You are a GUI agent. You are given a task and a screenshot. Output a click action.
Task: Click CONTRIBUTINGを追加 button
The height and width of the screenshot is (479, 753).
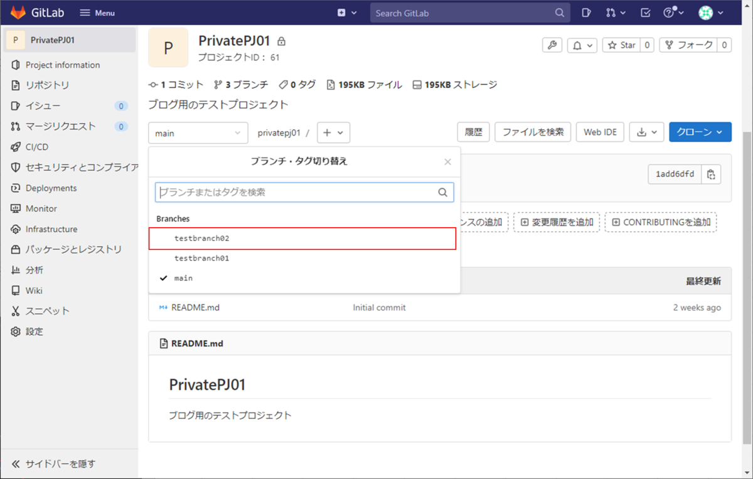point(661,222)
